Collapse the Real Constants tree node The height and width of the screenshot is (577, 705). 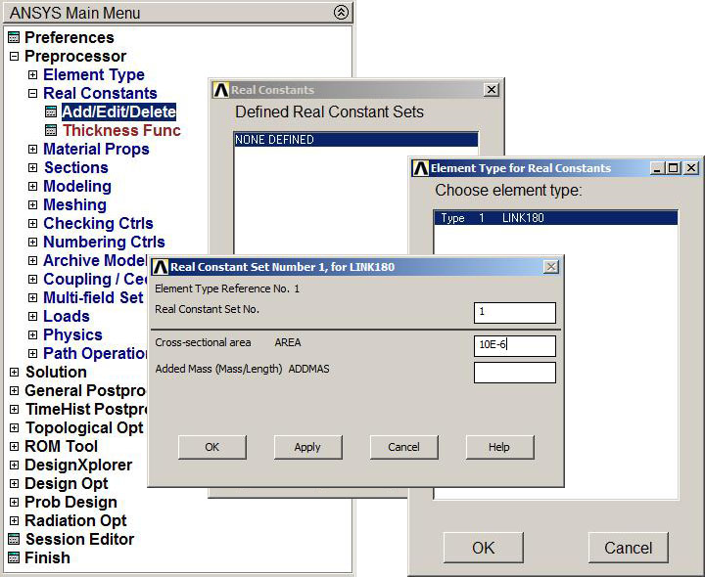(x=32, y=94)
